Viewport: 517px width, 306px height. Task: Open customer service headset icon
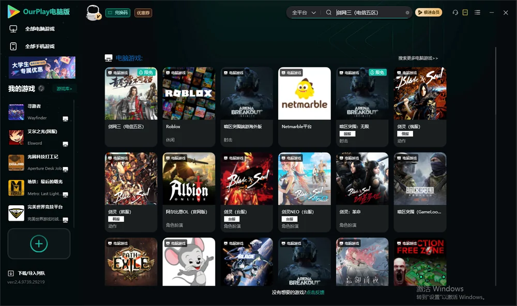455,12
